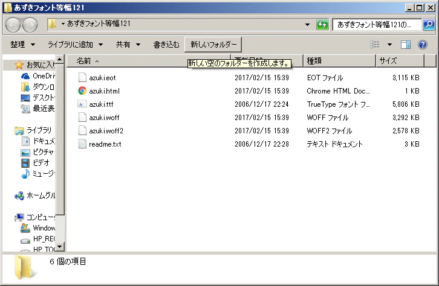This screenshot has height=286, width=439.
Task: Click the Documents library icon
Action: (25, 141)
